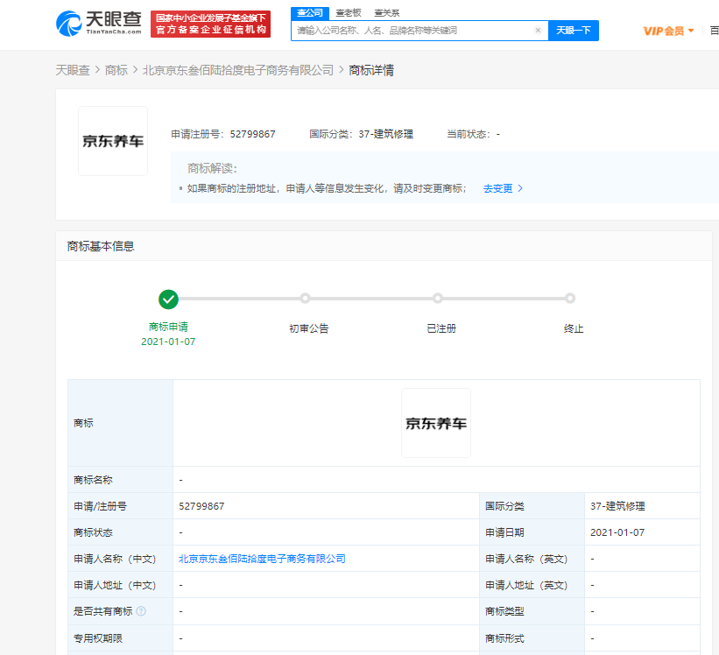Switch to the 查老板 search tab
Viewport: 719px width, 655px height.
click(x=349, y=13)
